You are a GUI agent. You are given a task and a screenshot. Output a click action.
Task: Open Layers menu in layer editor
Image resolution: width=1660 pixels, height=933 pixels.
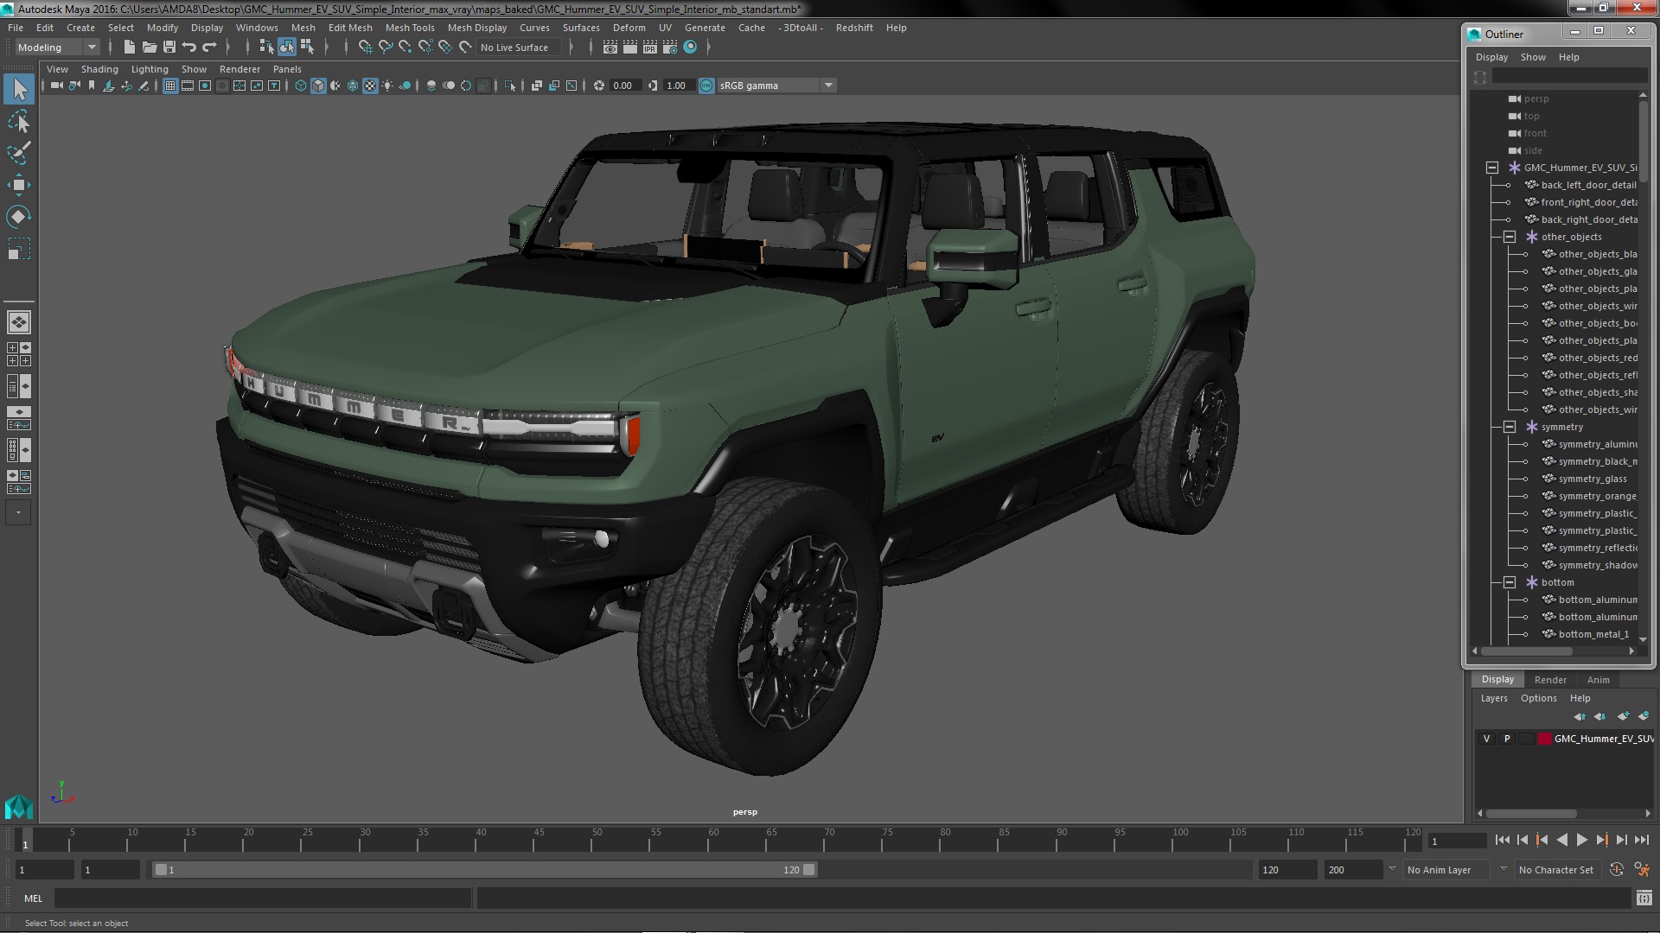(1493, 698)
